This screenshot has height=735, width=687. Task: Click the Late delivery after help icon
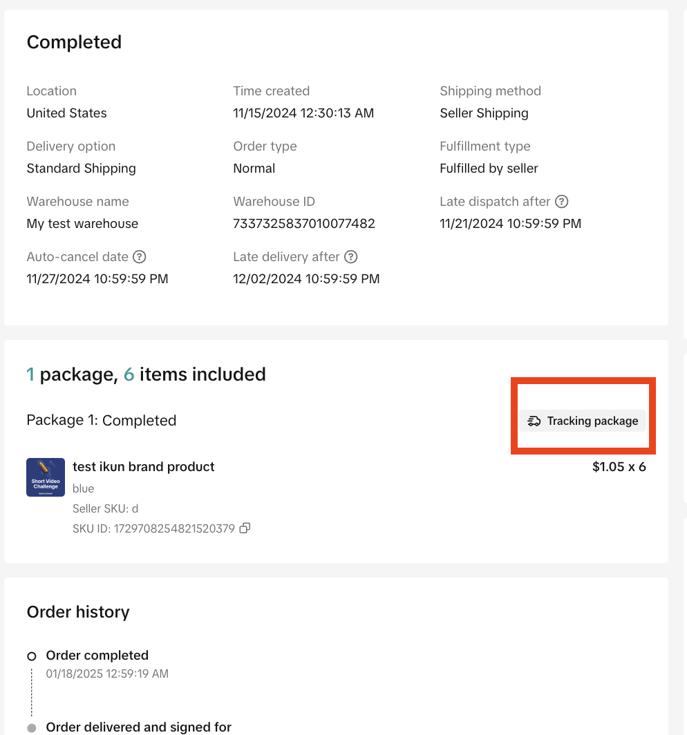[351, 257]
